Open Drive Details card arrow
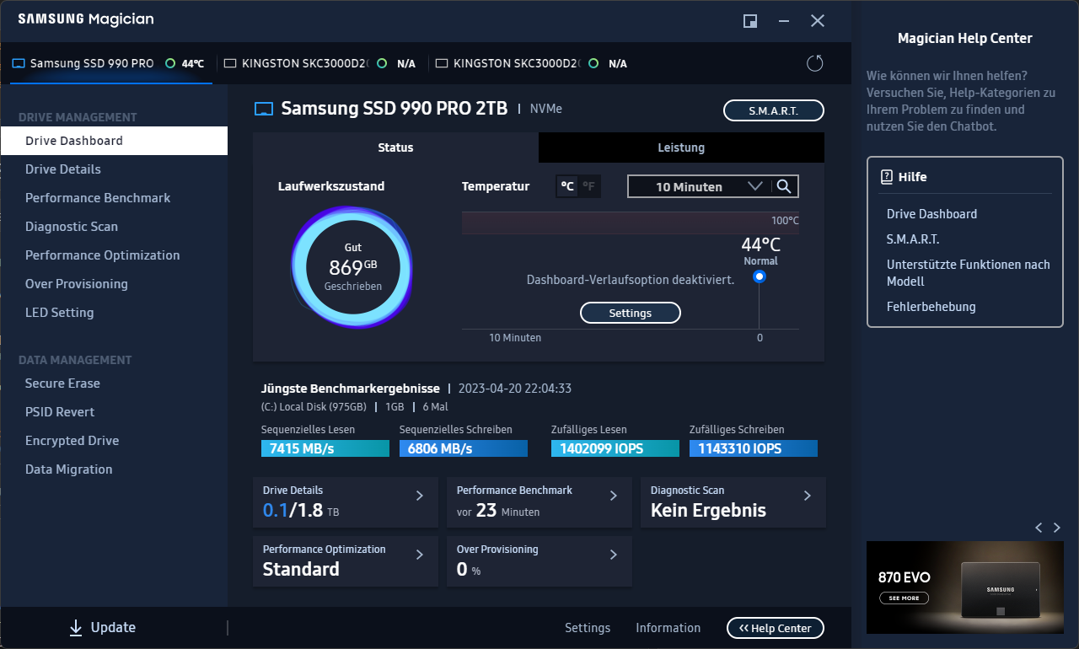 click(420, 496)
